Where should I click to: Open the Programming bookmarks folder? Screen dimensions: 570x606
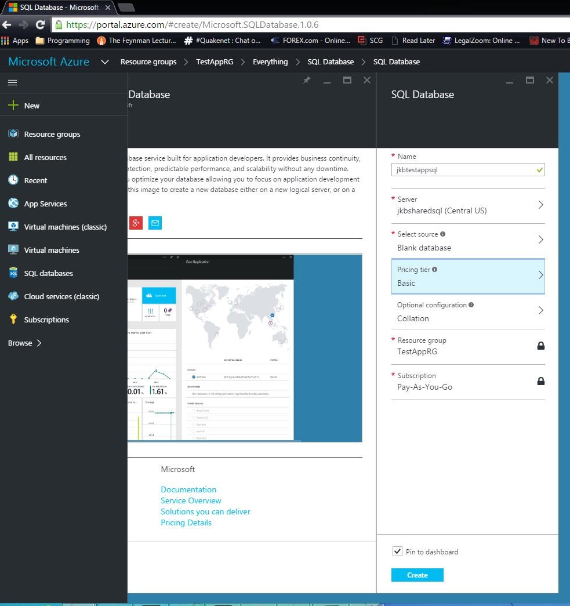62,40
